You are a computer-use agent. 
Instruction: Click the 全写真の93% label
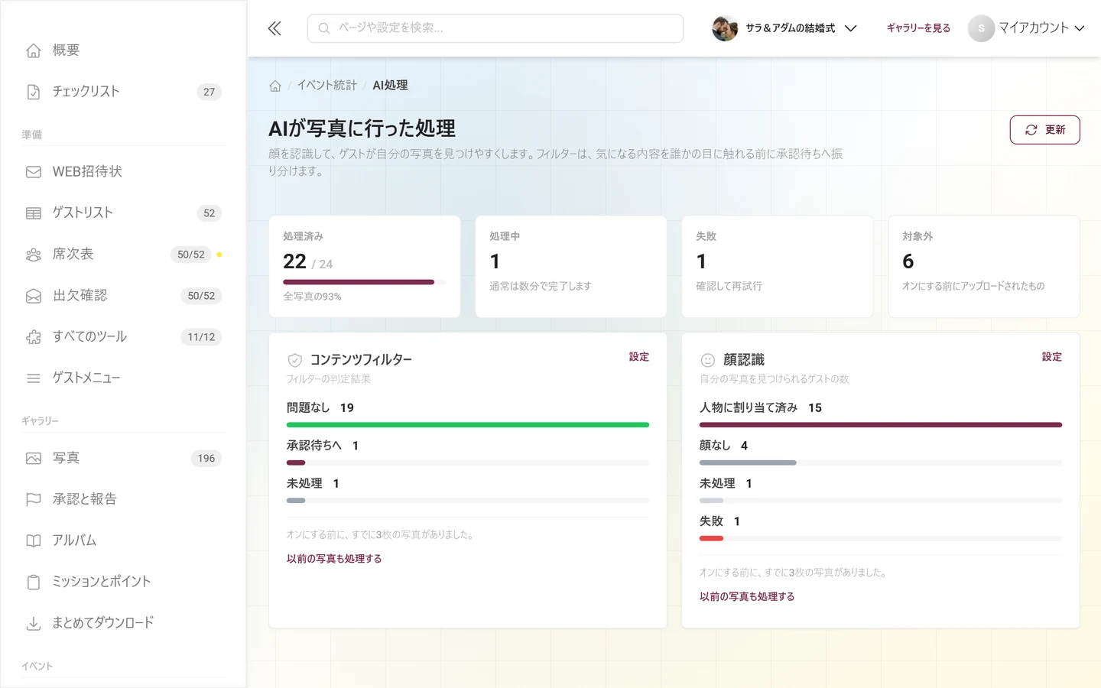point(313,297)
